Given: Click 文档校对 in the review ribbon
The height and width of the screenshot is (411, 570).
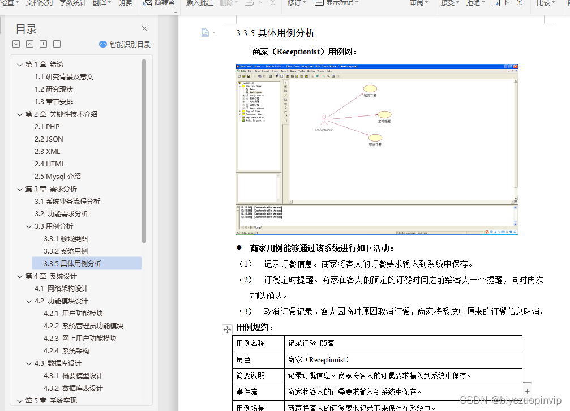Looking at the screenshot, I should click(x=40, y=3).
